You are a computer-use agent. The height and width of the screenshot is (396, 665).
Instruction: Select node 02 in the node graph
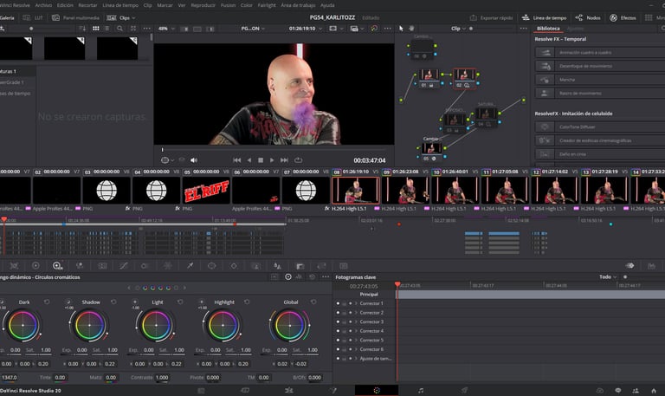click(x=465, y=76)
